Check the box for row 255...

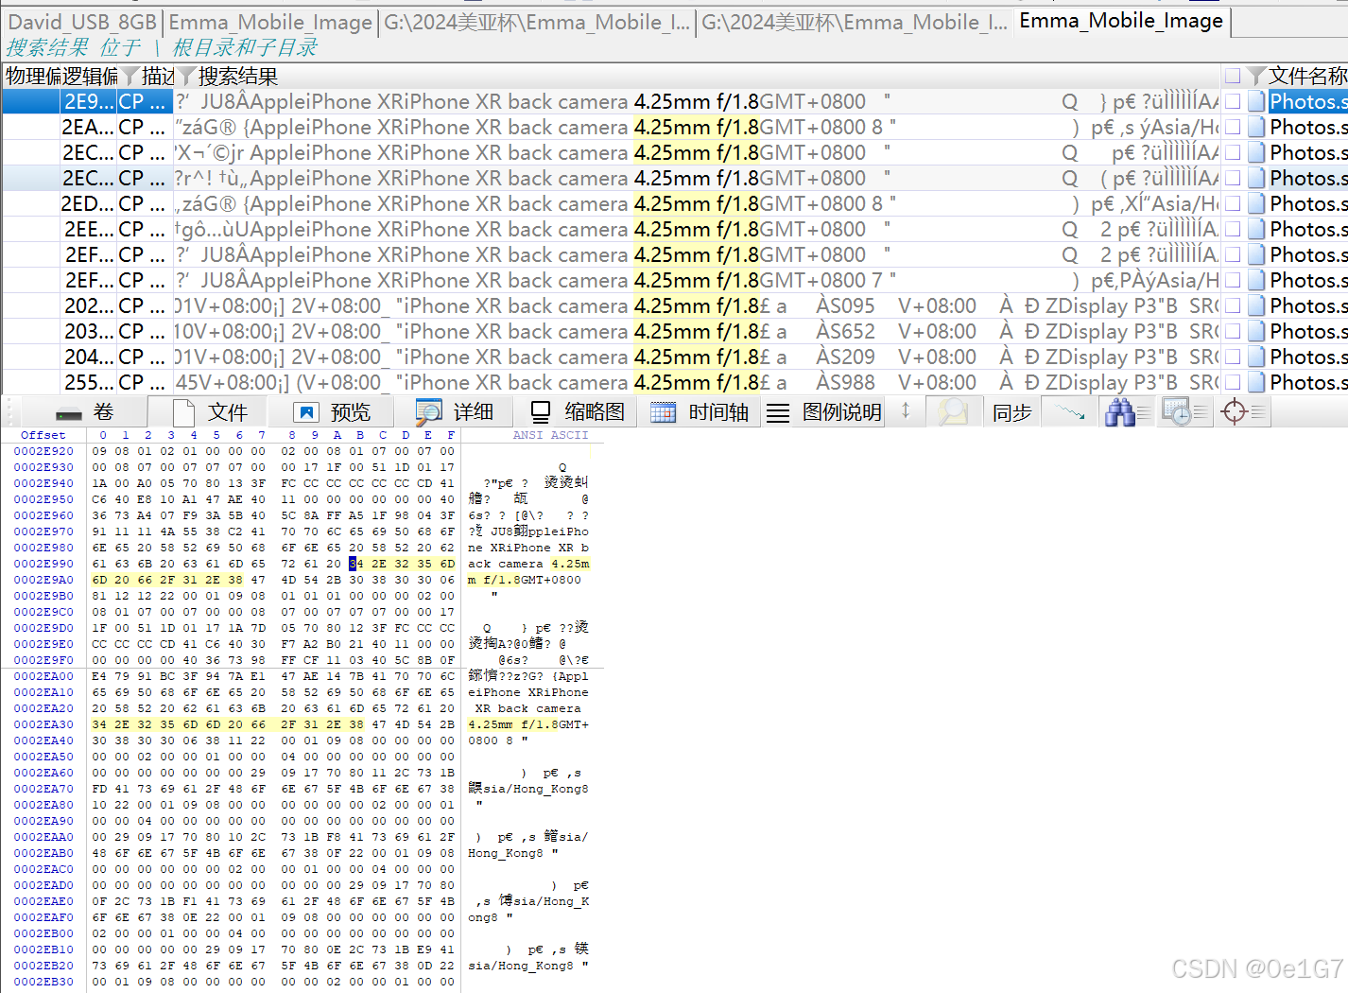click(x=1233, y=382)
